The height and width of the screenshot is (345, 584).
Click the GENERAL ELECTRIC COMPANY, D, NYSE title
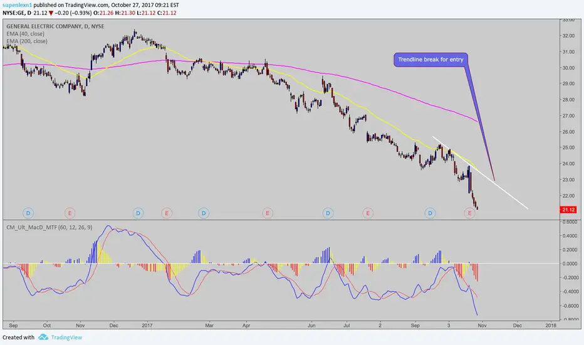[x=55, y=26]
